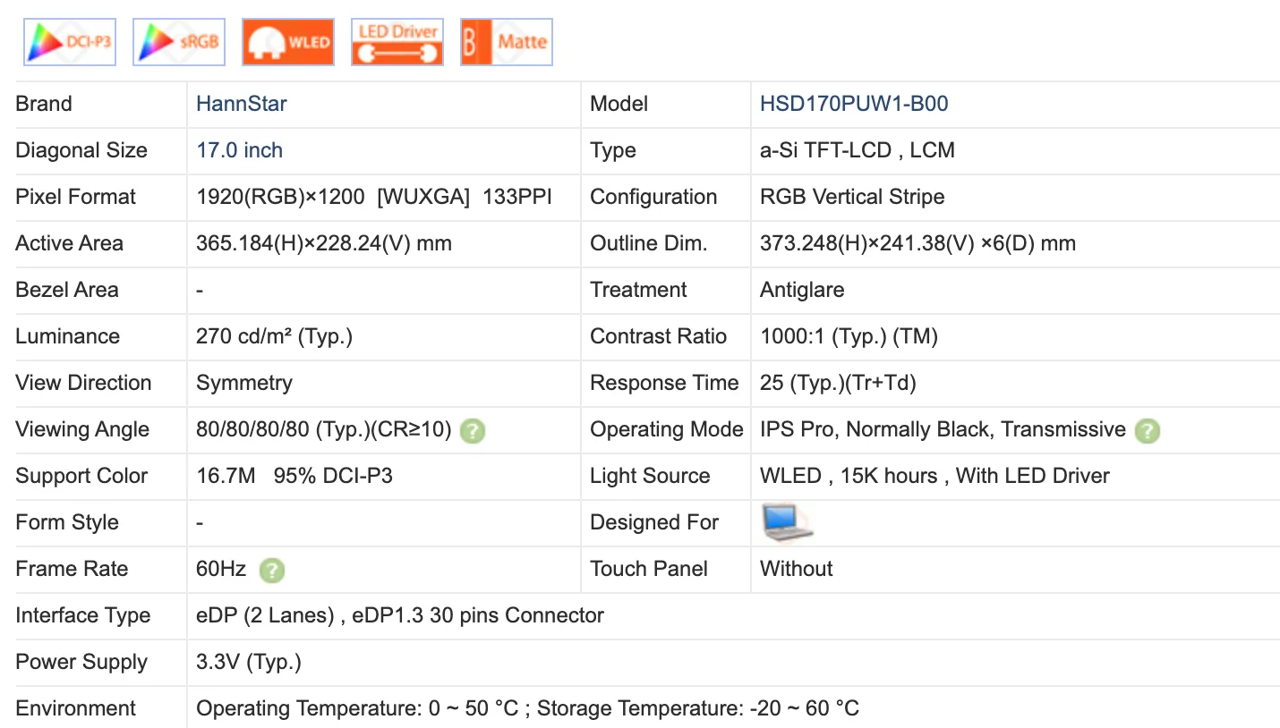
Task: Click the Touch Panel label
Action: pyautogui.click(x=649, y=569)
